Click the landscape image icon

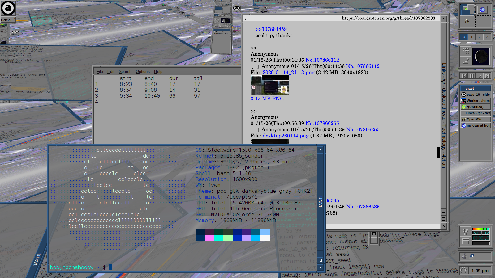466,61
